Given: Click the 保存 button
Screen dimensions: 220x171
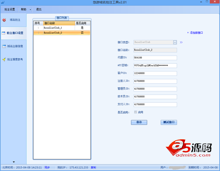Looking at the screenshot, I should click(x=139, y=122).
